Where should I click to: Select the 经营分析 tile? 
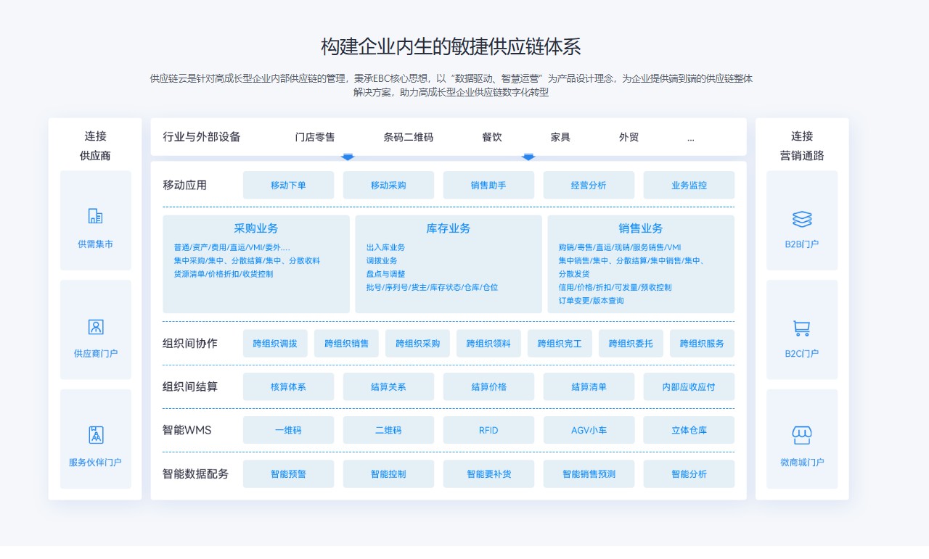589,185
